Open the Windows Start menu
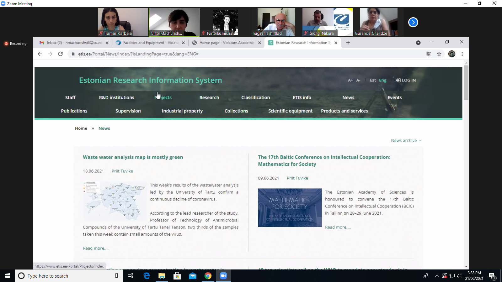The image size is (502, 282). (8, 276)
